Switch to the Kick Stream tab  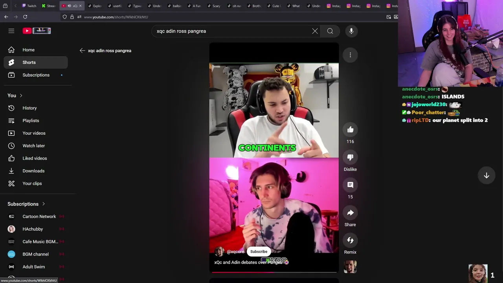click(49, 6)
